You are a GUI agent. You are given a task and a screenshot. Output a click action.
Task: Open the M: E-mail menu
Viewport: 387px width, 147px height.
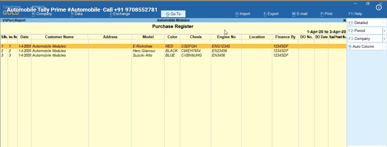(x=300, y=14)
